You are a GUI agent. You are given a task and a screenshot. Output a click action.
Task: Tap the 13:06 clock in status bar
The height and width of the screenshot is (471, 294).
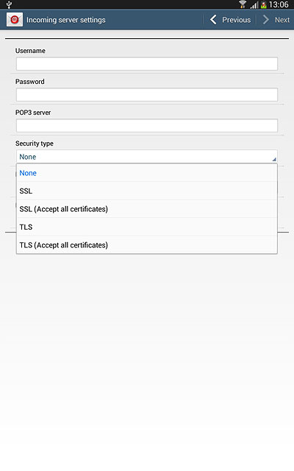point(279,4)
